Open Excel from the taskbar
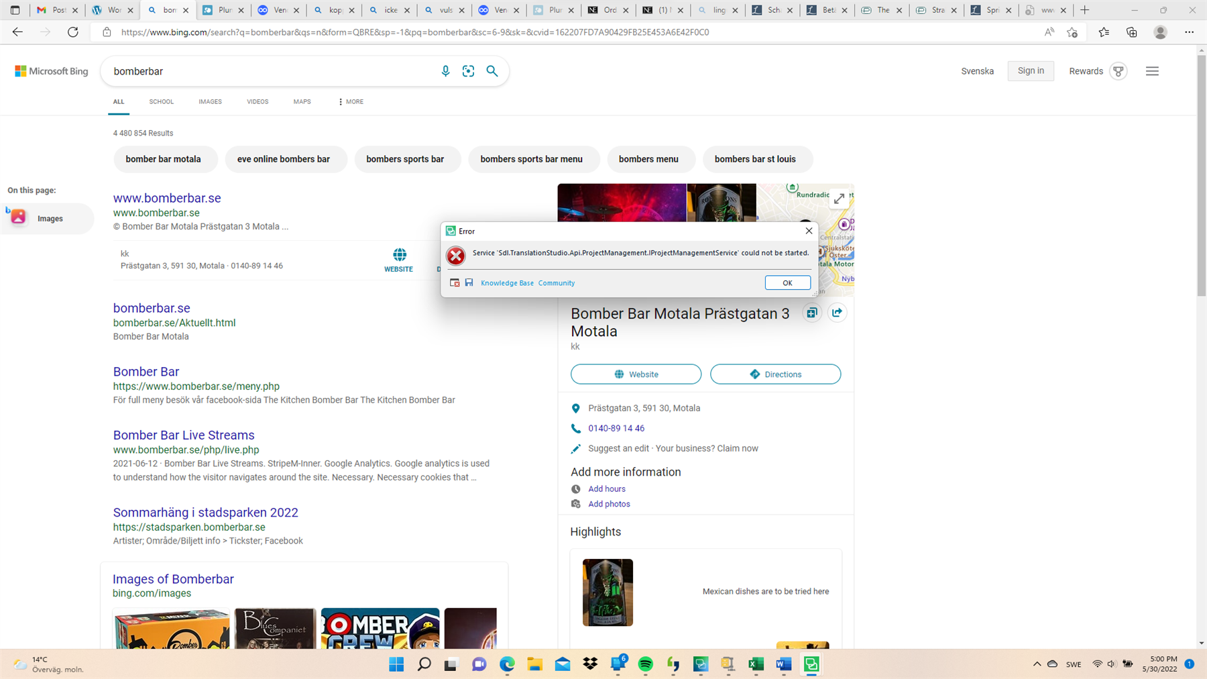 tap(756, 664)
